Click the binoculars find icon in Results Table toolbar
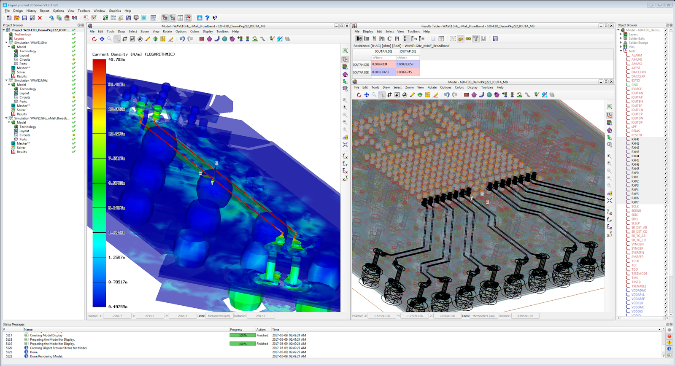The height and width of the screenshot is (366, 675). coord(468,38)
